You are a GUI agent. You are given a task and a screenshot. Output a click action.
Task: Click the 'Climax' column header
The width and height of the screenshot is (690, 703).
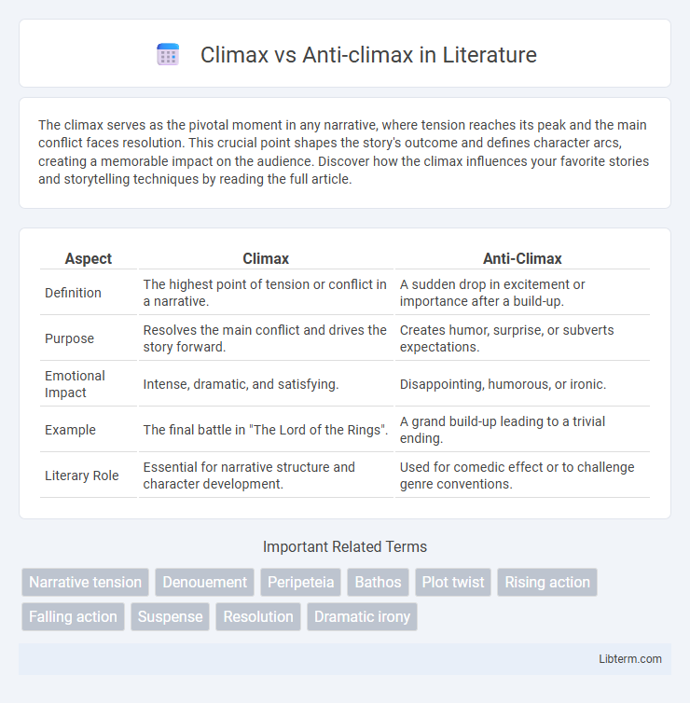[266, 258]
